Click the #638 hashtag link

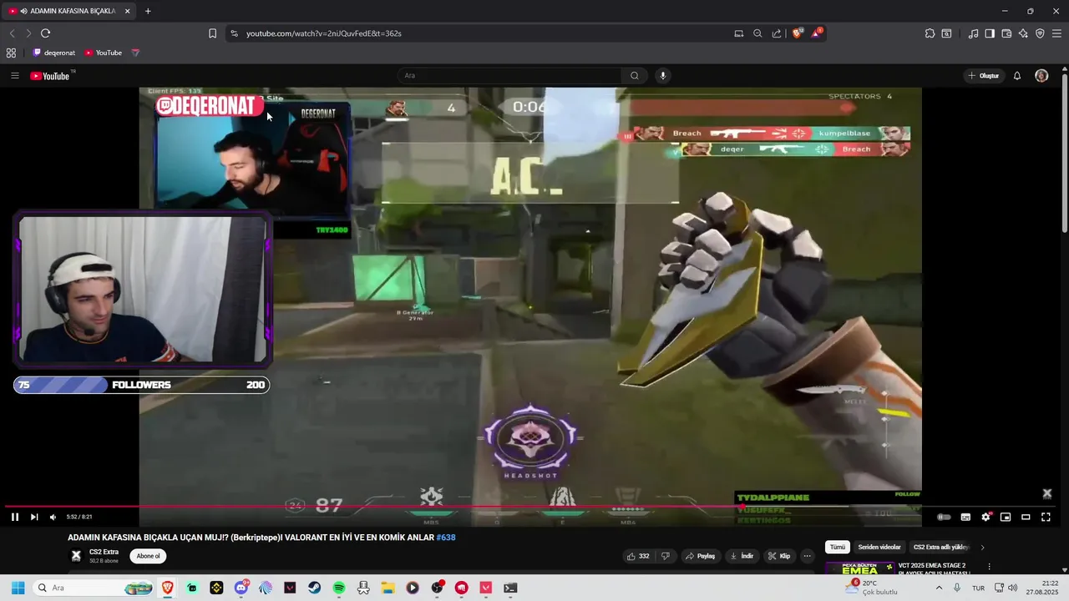coord(446,538)
